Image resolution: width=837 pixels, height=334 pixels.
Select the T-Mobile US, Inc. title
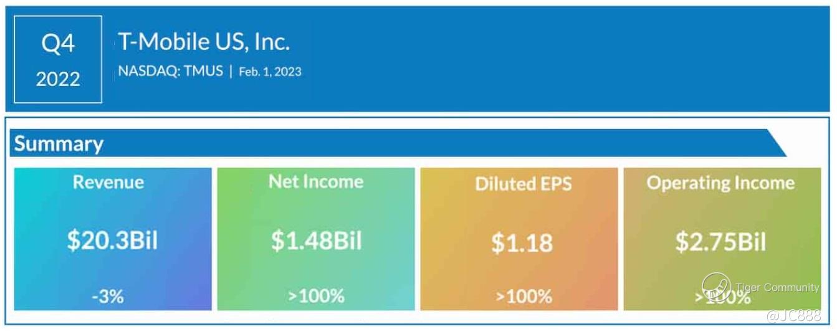click(x=204, y=42)
